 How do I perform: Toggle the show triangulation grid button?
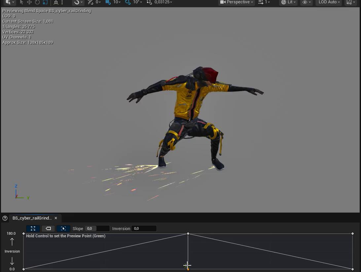33,228
